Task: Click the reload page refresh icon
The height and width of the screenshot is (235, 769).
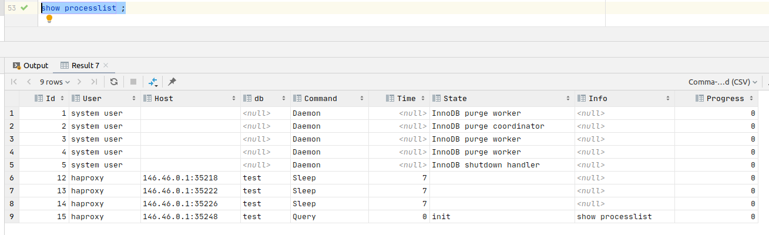Action: pyautogui.click(x=114, y=82)
